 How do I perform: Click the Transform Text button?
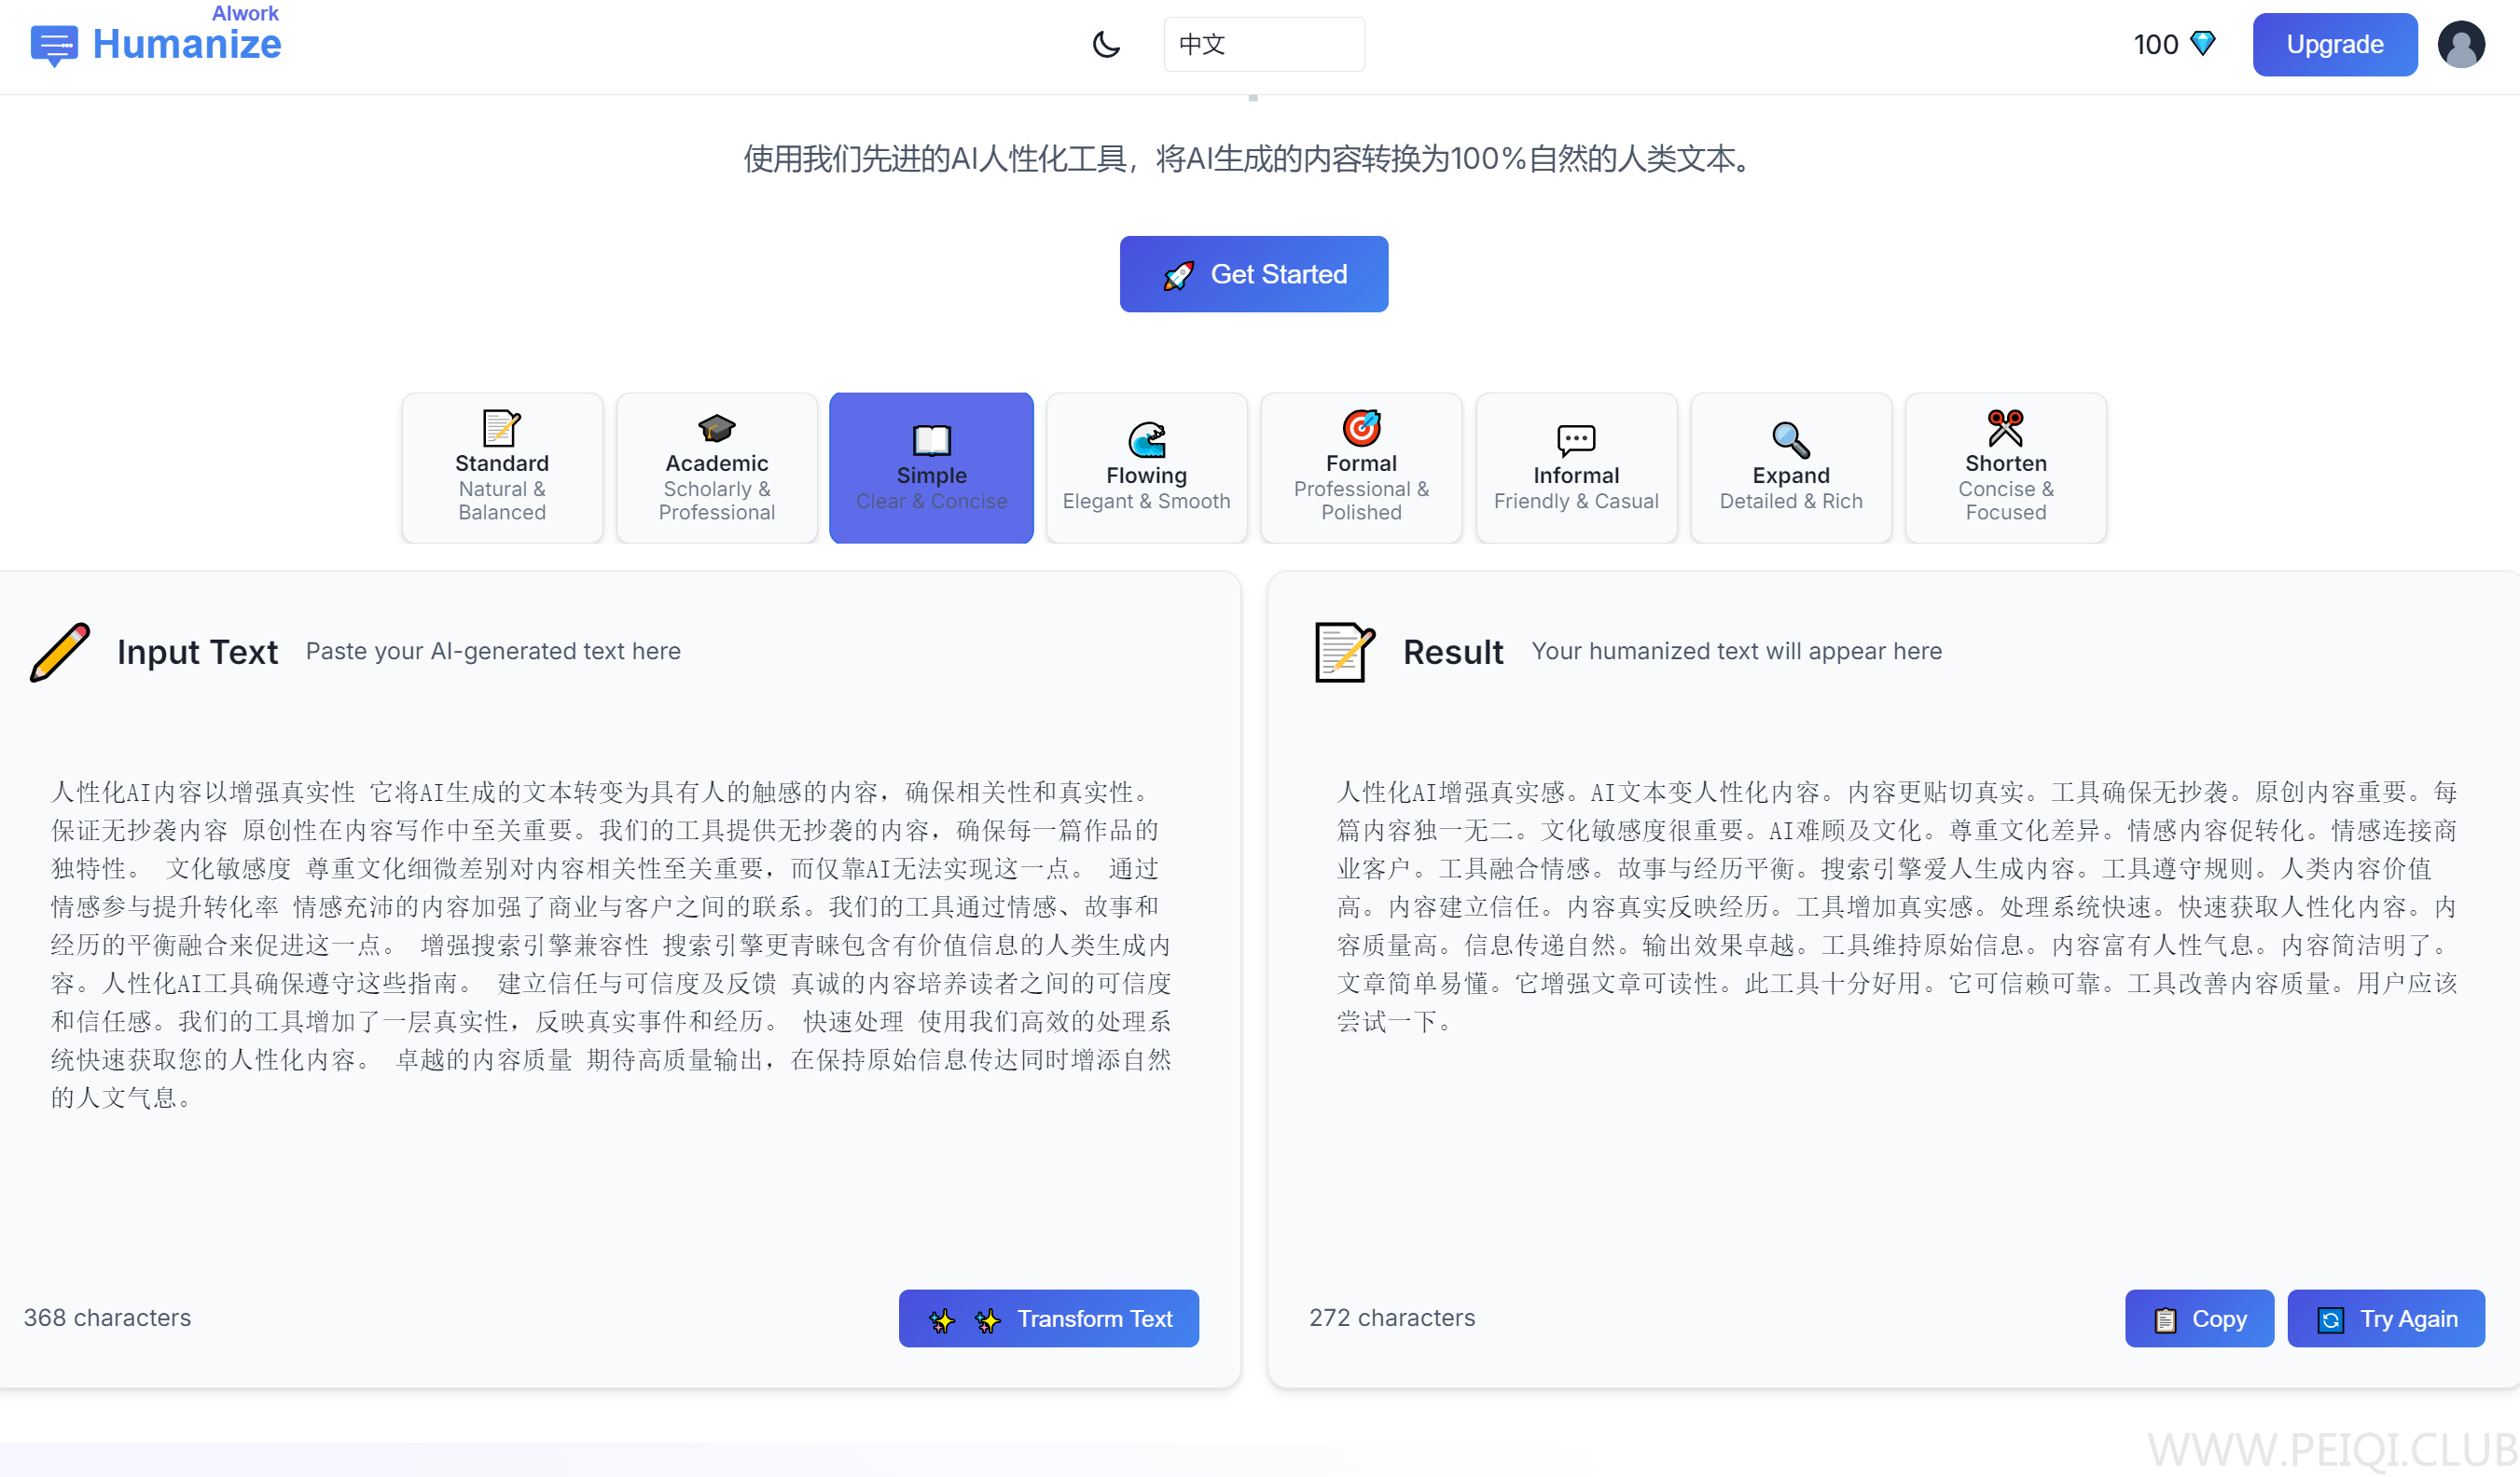tap(1049, 1319)
